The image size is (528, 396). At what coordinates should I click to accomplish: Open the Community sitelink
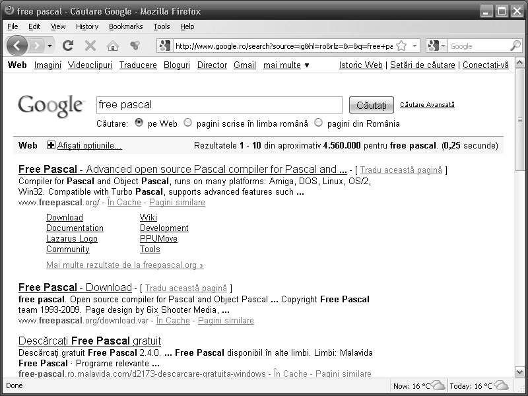tap(68, 249)
